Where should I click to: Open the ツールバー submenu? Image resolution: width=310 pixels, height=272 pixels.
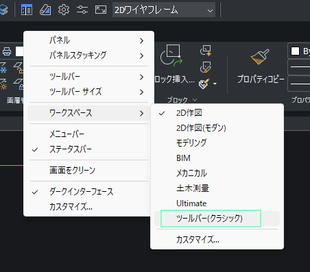pos(88,77)
